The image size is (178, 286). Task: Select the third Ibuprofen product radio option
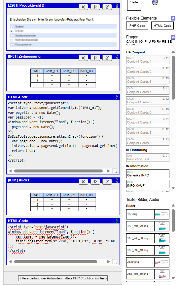12,35
